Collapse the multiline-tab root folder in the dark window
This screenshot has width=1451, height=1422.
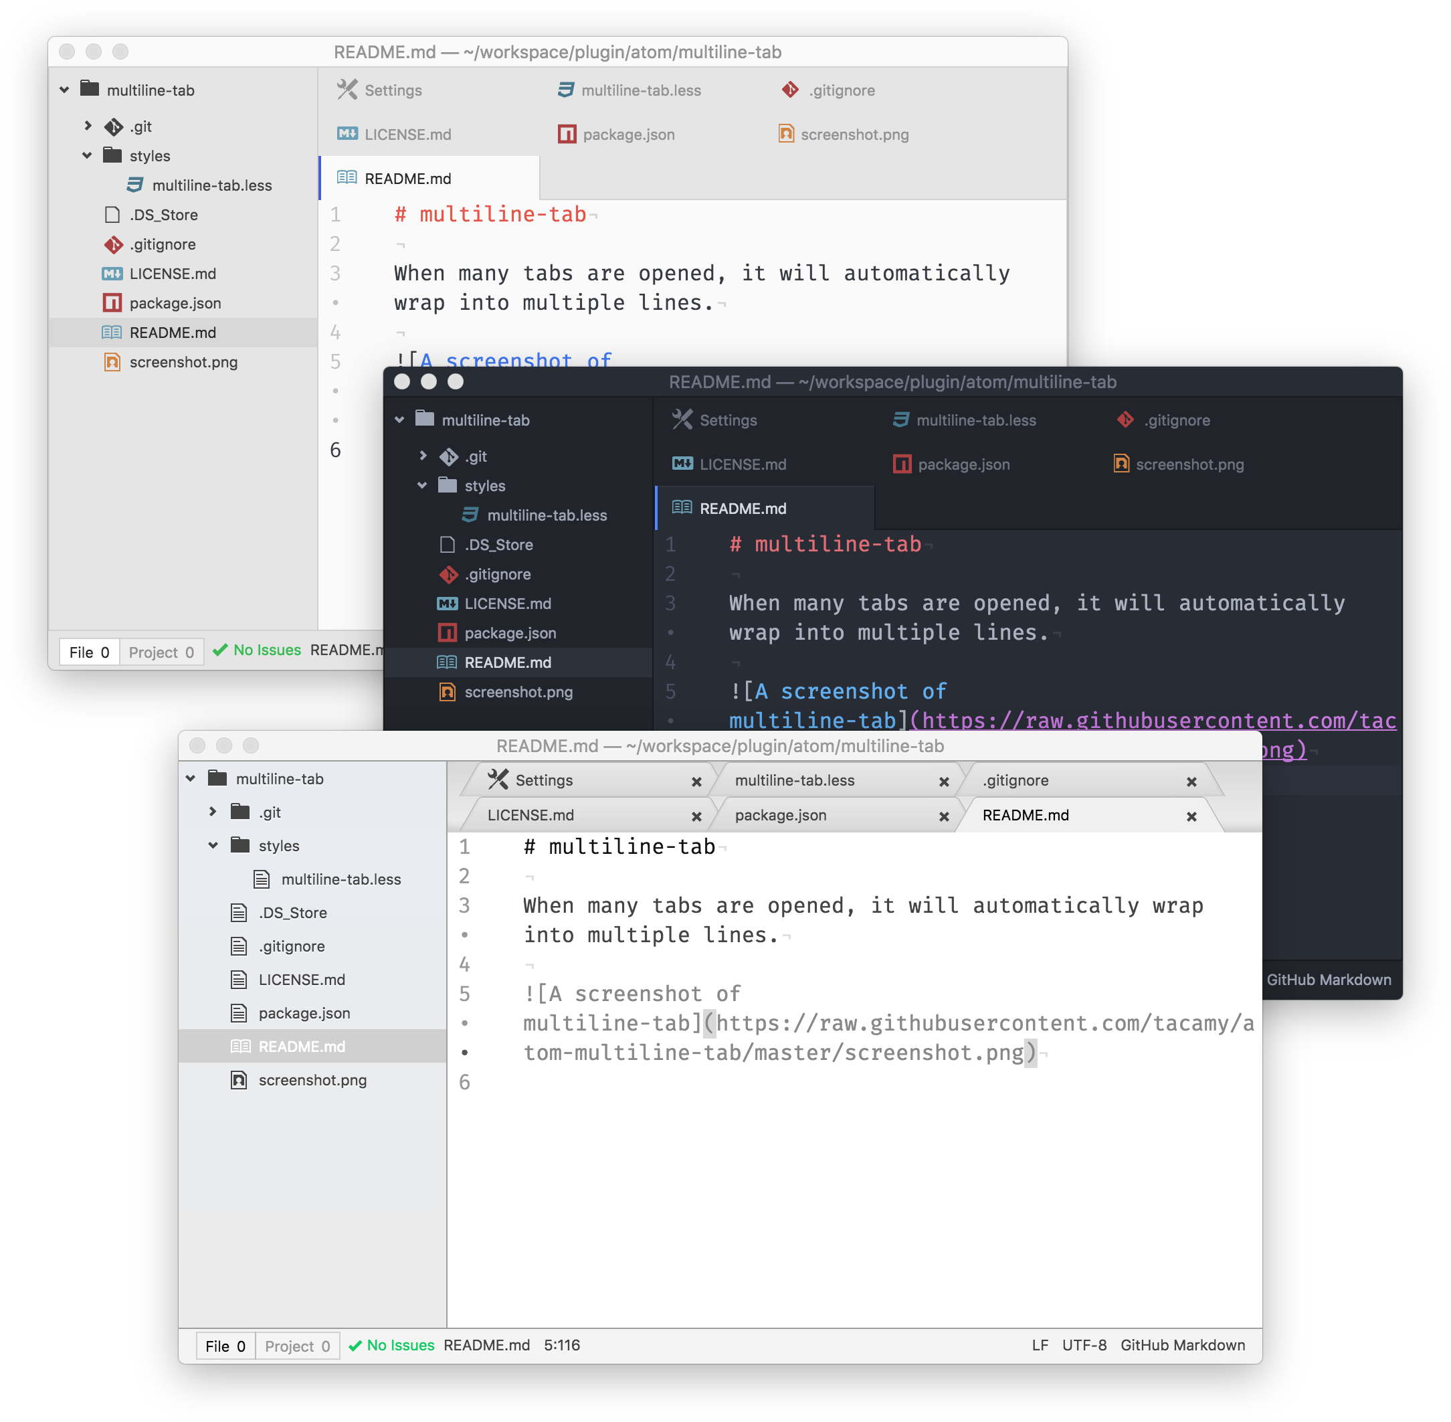[399, 420]
